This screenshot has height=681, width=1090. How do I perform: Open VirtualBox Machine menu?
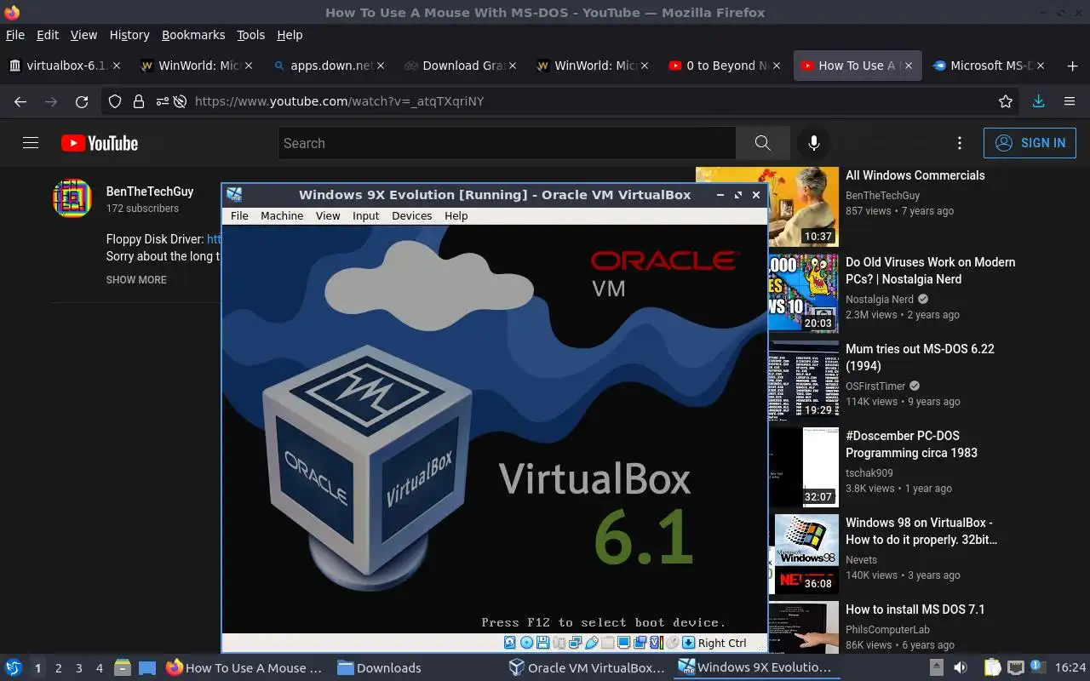(x=282, y=215)
